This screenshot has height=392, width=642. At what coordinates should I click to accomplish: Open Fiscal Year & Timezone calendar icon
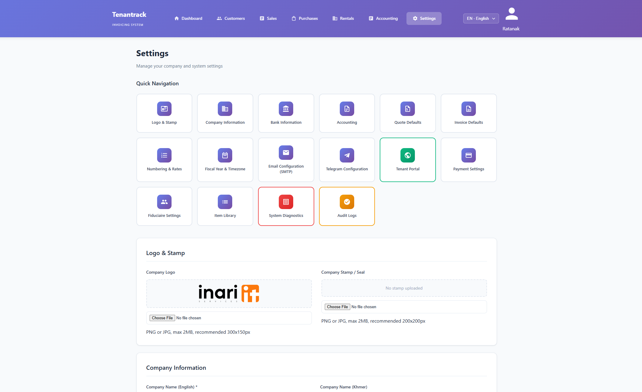(x=225, y=155)
